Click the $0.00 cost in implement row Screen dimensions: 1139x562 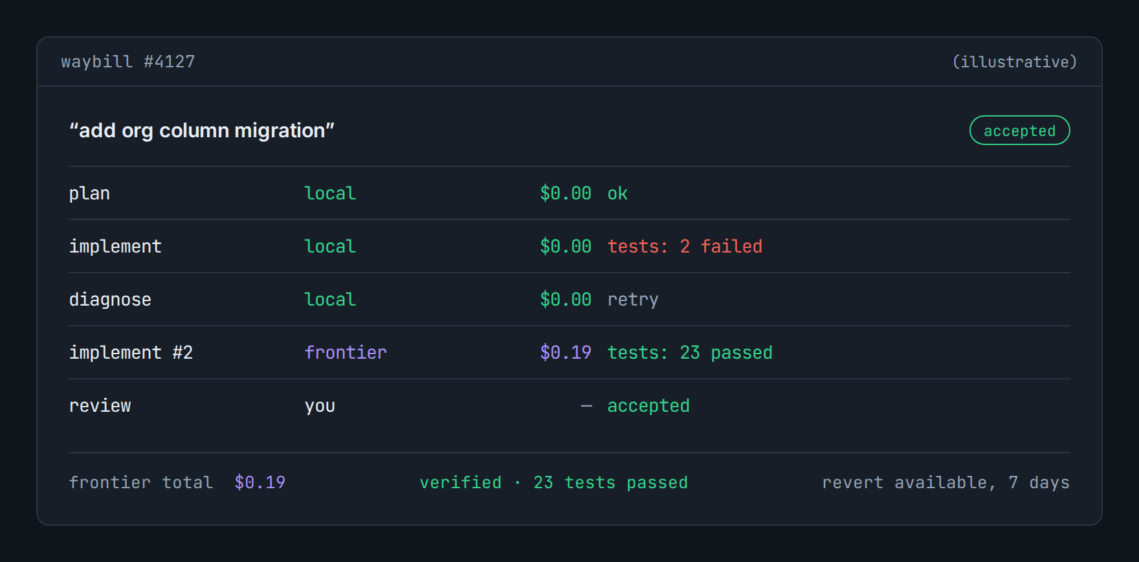(566, 247)
